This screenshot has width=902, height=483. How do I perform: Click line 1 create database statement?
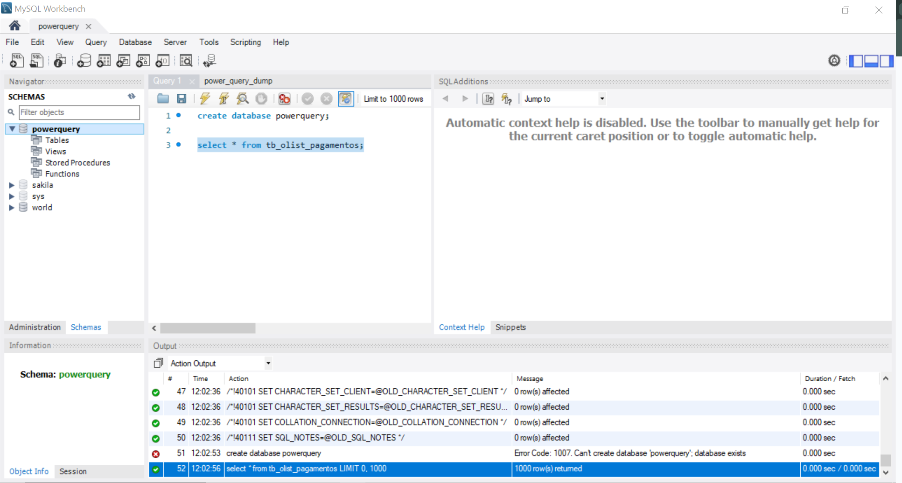[263, 116]
